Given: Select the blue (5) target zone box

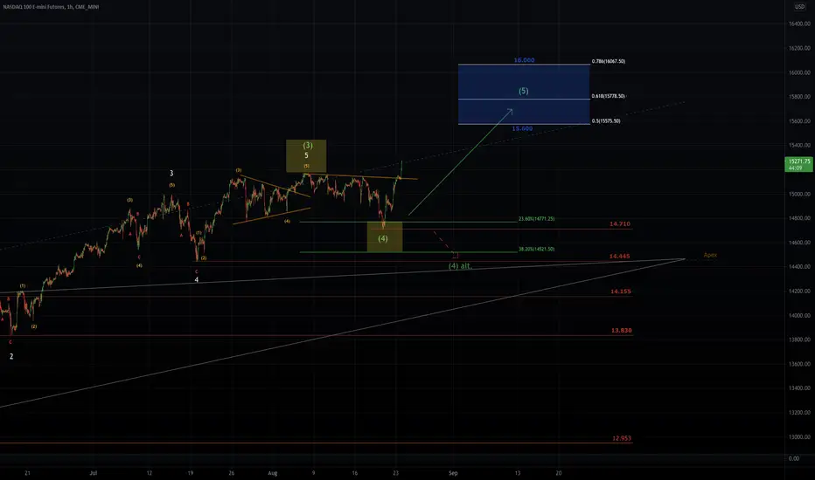Looking at the screenshot, I should coord(524,94).
